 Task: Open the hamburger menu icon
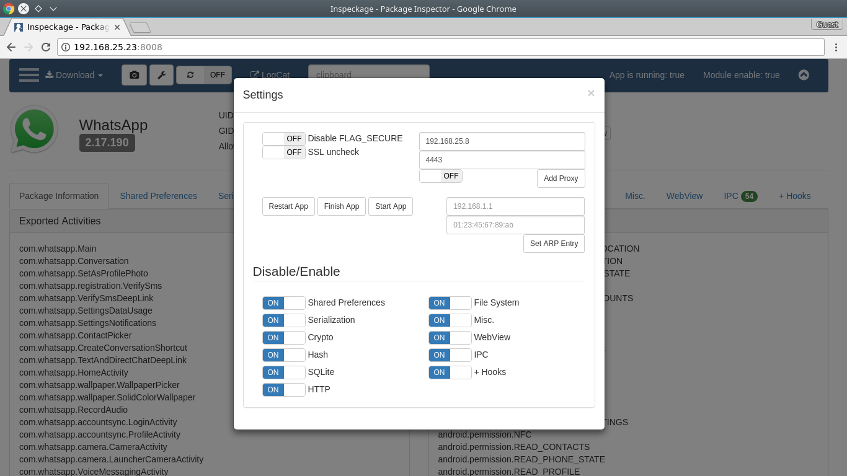point(29,75)
